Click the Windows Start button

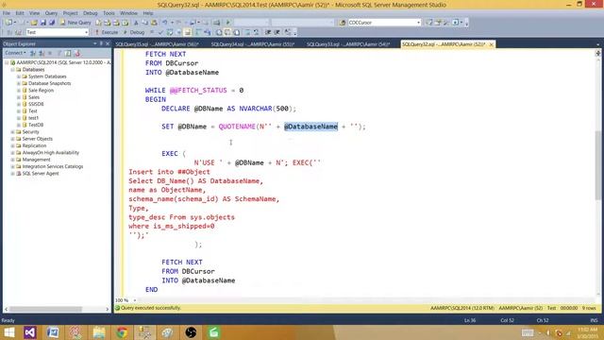click(8, 332)
